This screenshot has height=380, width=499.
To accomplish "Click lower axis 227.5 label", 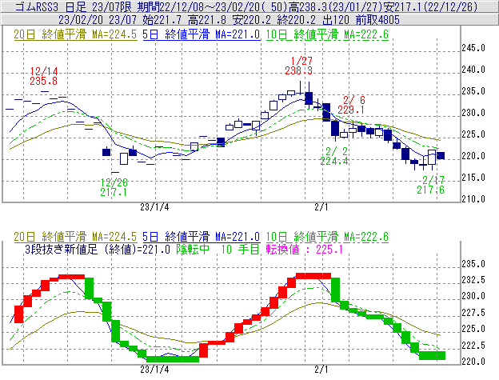I will pos(473,313).
